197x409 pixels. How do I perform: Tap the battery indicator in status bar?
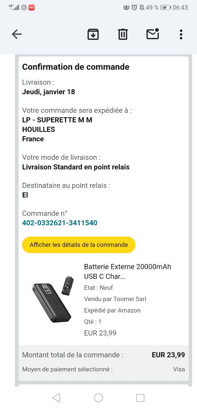point(165,7)
